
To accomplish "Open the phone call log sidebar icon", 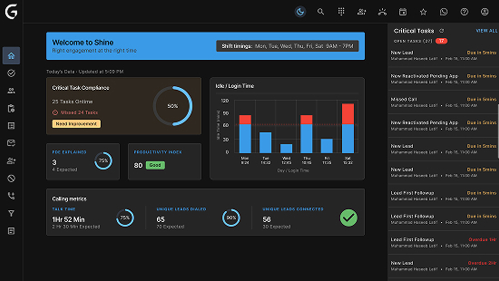I will [x=11, y=196].
